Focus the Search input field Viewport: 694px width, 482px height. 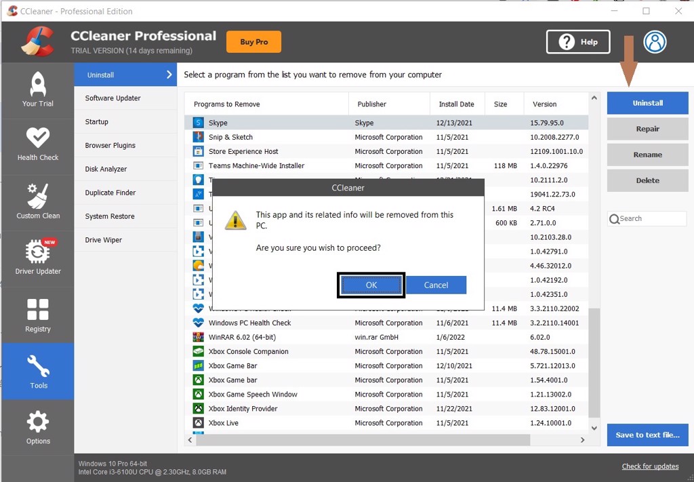647,219
